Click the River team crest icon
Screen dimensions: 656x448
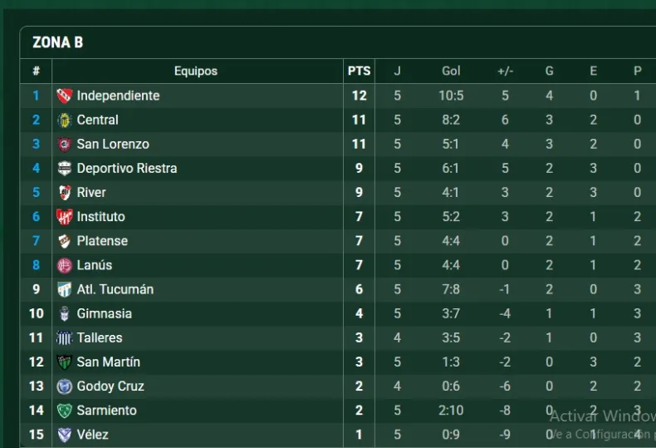pyautogui.click(x=64, y=193)
